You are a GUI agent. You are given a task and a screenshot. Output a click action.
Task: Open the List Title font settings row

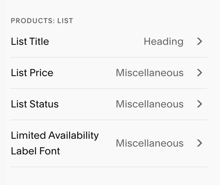point(109,42)
